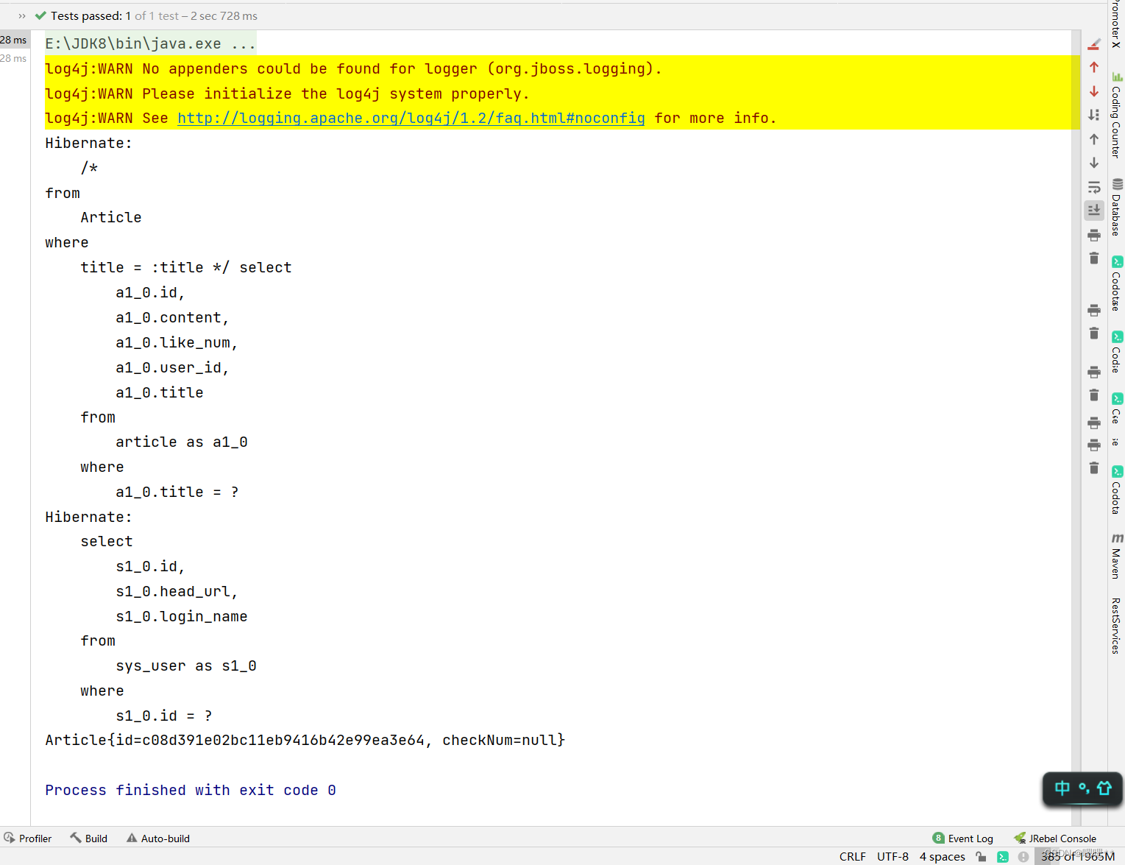Screen dimensions: 1125x865
Task: Toggle soft-wrap for console output
Action: pyautogui.click(x=1094, y=187)
